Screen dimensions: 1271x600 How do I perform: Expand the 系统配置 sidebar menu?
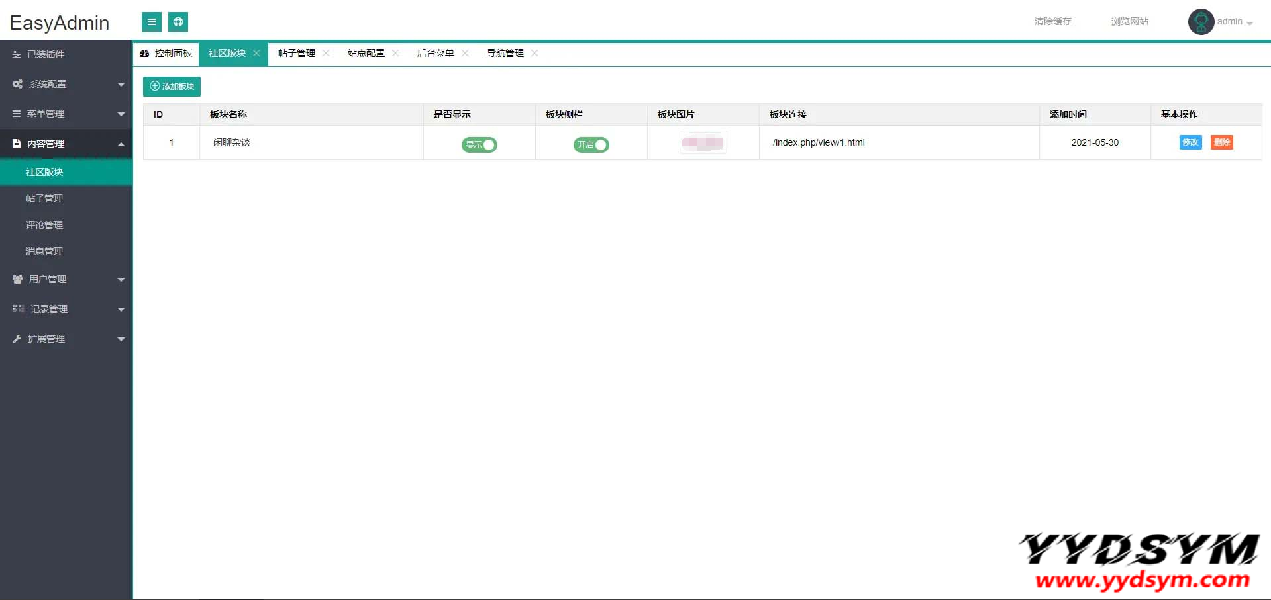click(66, 84)
